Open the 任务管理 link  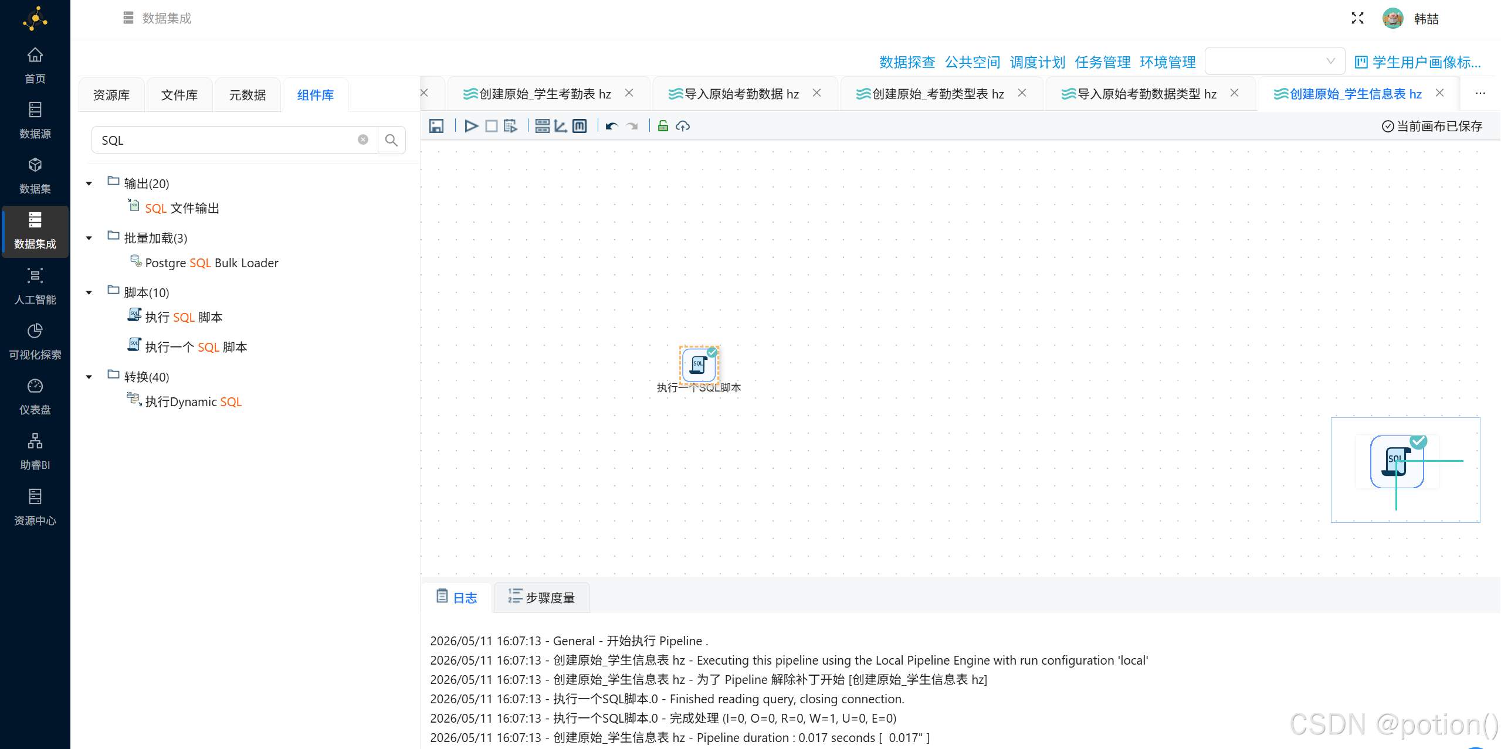1102,62
